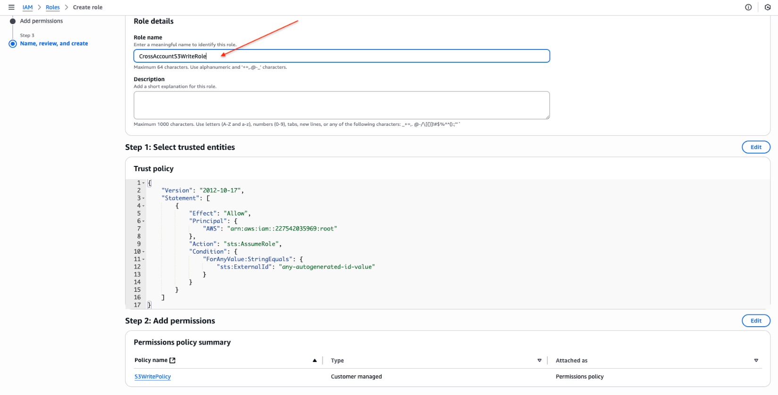This screenshot has width=778, height=395.
Task: Collapse the JSON root at line 1
Action: click(143, 183)
